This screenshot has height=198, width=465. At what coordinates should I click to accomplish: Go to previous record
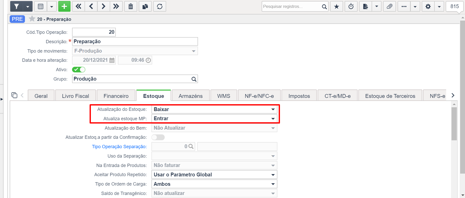[x=91, y=6]
